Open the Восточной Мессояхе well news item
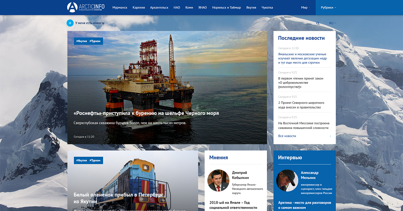The height and width of the screenshot is (211, 403). coord(304,126)
